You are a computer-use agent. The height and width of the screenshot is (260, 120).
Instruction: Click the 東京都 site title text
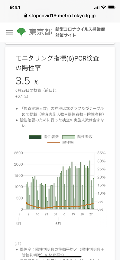click(41, 32)
